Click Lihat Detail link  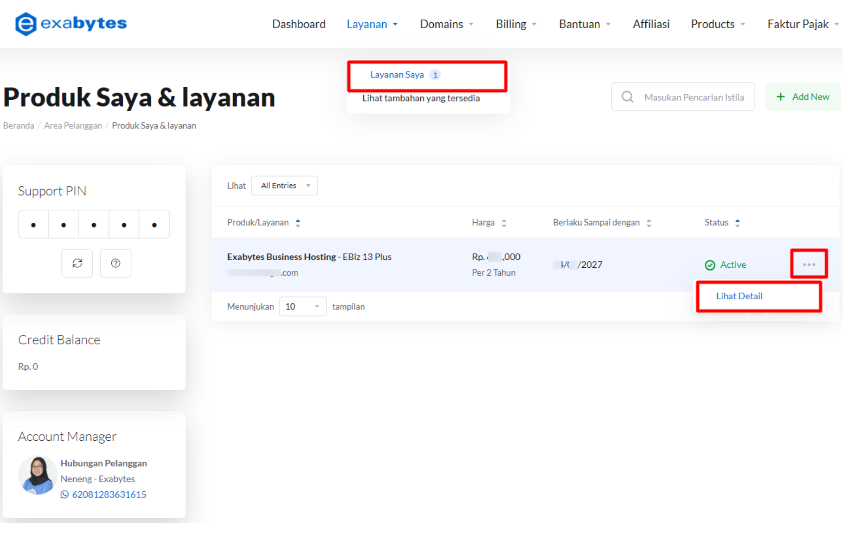pyautogui.click(x=739, y=296)
